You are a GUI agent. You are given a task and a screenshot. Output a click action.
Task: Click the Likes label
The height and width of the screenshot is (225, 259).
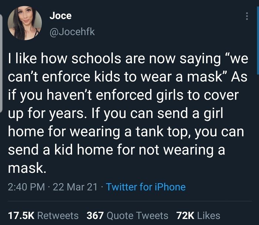click(x=209, y=216)
